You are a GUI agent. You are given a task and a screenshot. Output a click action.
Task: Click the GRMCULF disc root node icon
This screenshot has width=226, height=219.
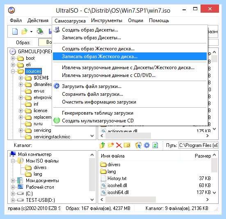click(13, 52)
